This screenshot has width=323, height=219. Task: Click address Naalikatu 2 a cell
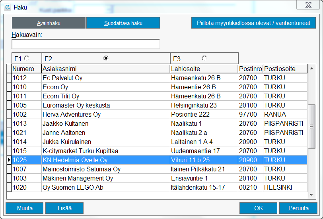coord(204,133)
